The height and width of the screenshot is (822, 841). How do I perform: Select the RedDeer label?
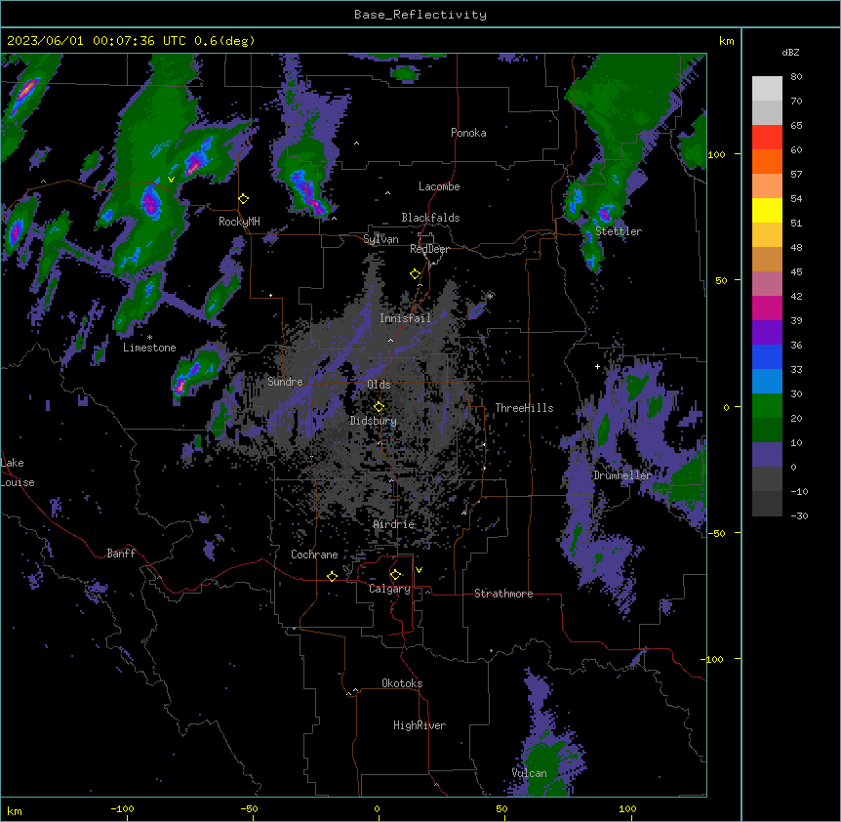[429, 249]
